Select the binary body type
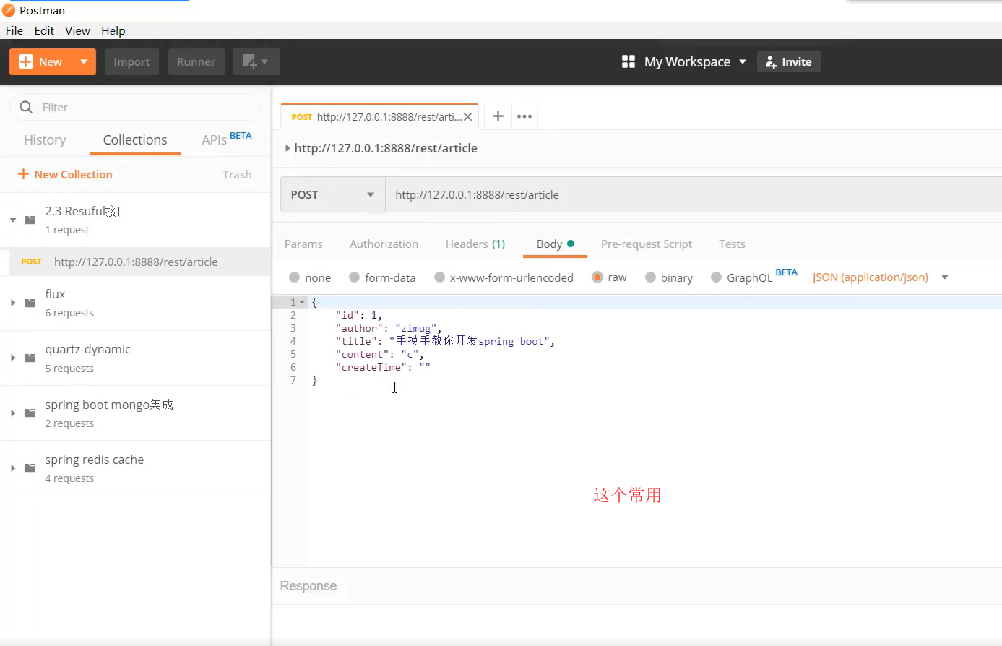Screen dimensions: 1002x646 coord(650,277)
